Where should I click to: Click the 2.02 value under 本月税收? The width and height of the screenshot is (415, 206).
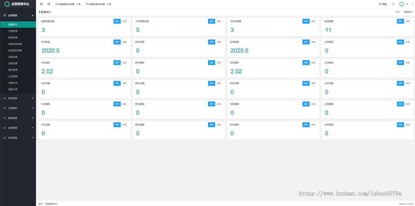pyautogui.click(x=236, y=71)
